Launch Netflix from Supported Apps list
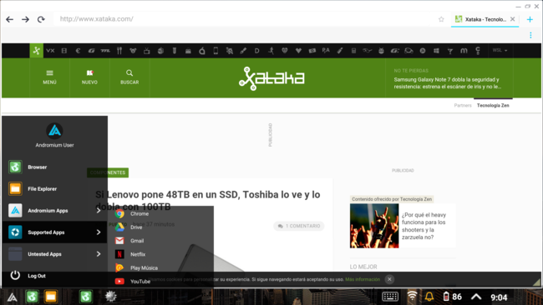The width and height of the screenshot is (543, 305). pos(160,254)
